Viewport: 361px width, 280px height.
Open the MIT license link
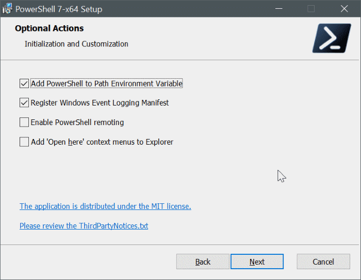105,206
